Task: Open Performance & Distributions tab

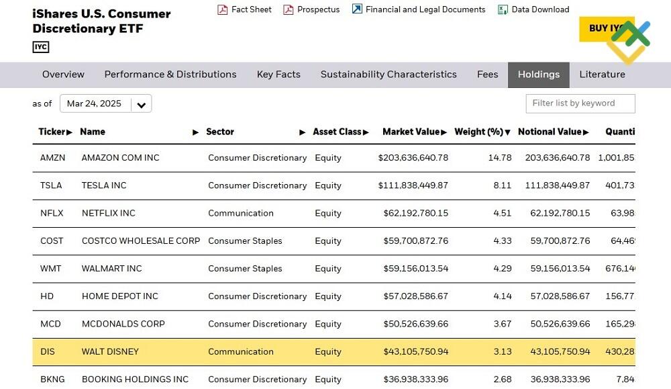Action: (170, 75)
